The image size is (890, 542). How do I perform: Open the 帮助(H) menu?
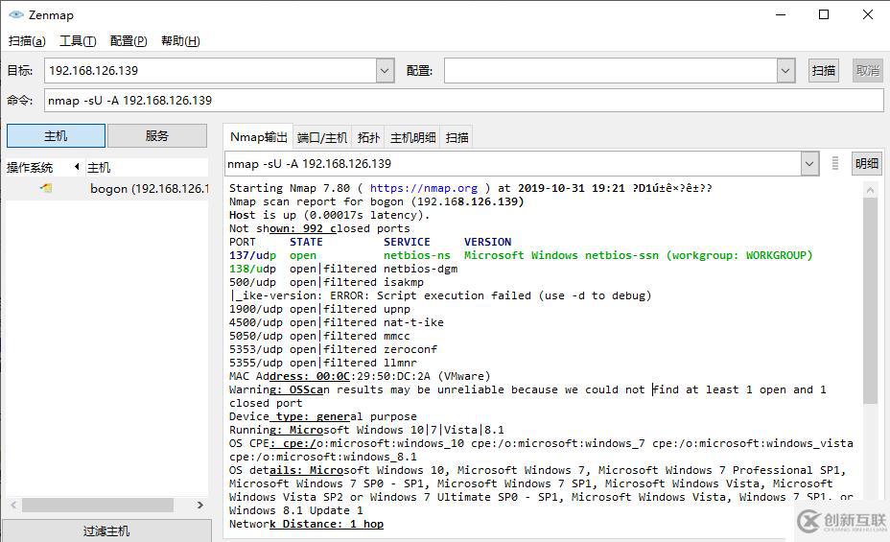(180, 41)
